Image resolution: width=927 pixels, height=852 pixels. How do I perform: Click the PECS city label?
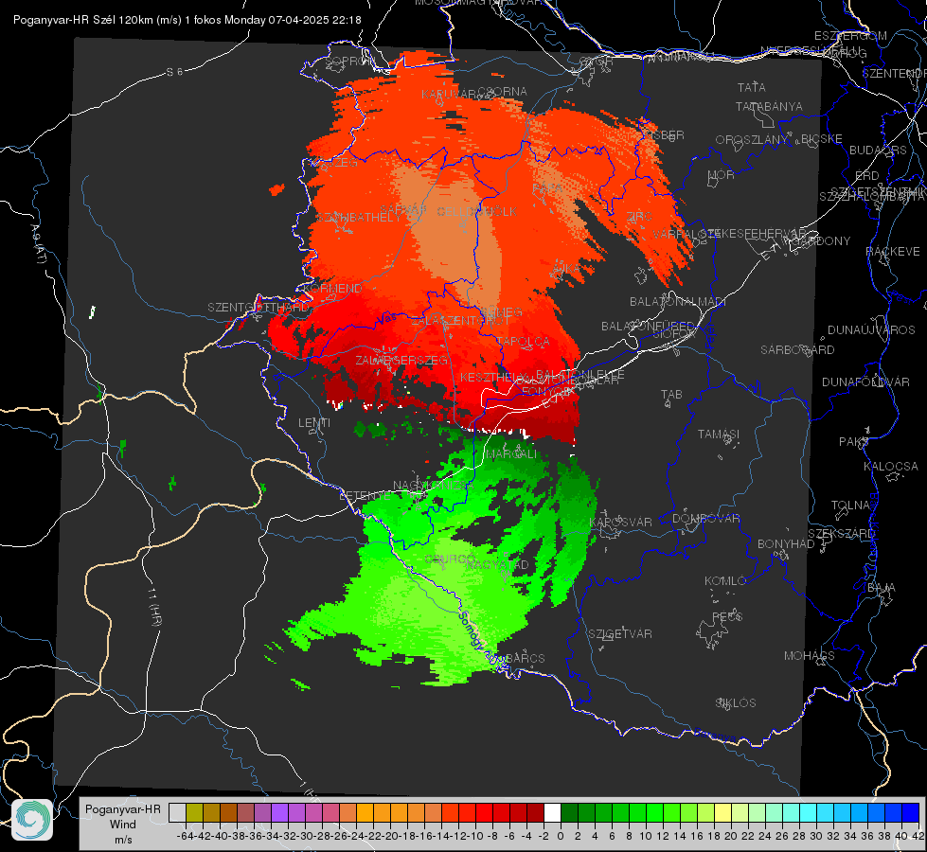click(x=726, y=616)
